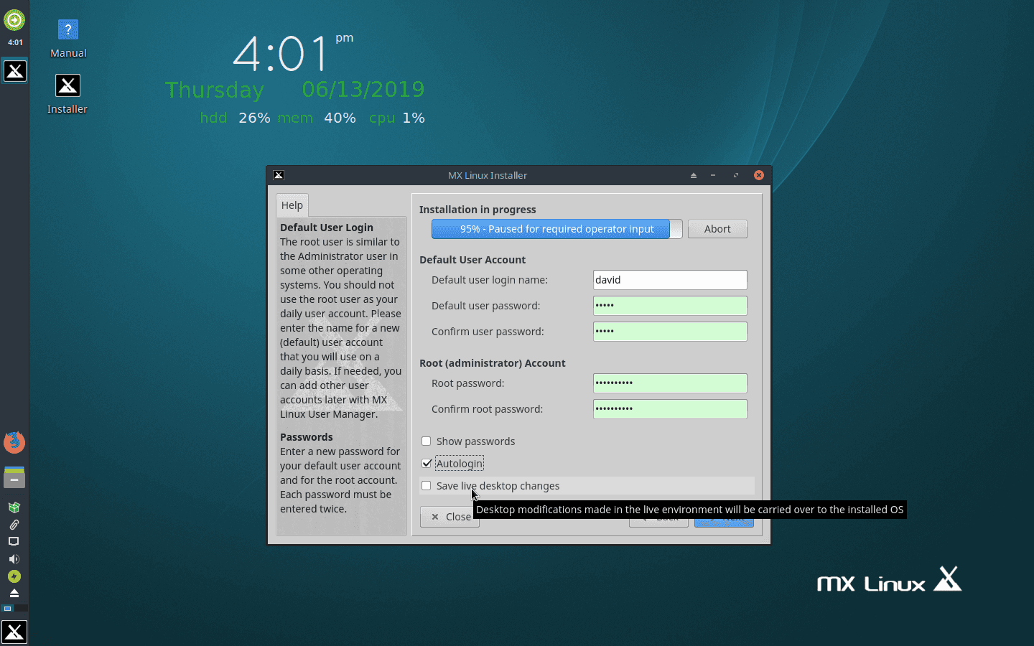Click the 95% paused progress bar

[x=556, y=229]
